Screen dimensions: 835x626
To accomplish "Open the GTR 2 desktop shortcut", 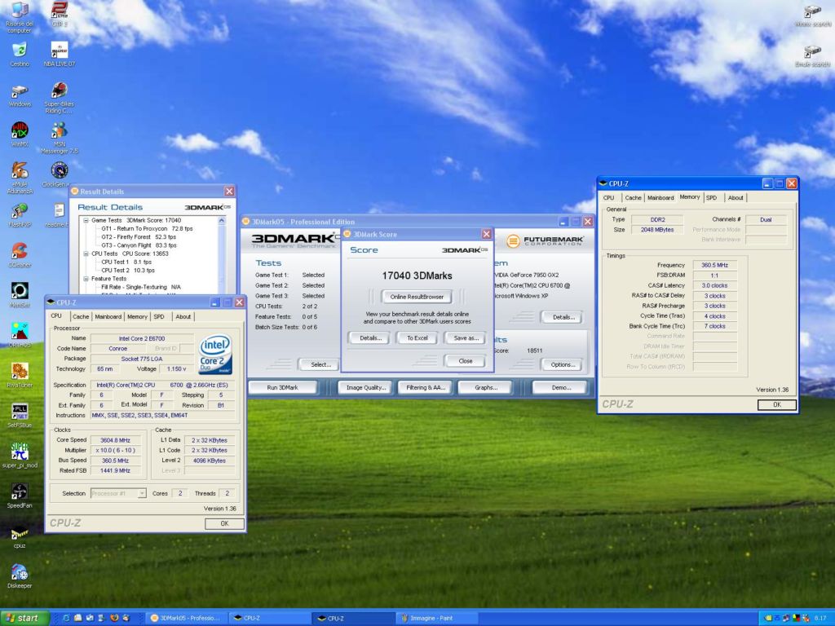I will pos(60,15).
